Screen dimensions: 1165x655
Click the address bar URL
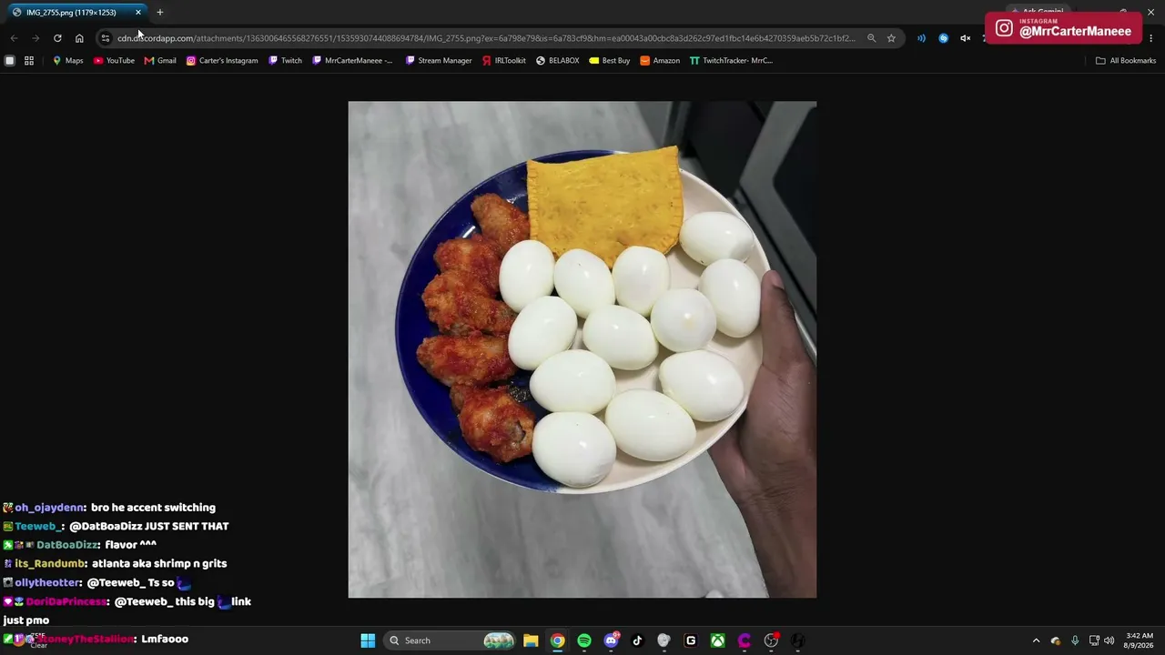pos(486,38)
